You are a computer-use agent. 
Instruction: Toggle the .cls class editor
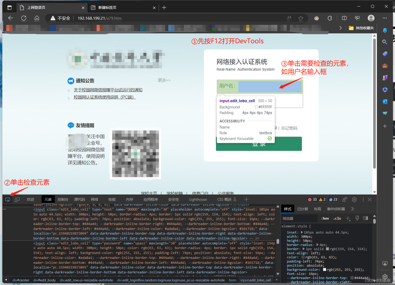click(337, 218)
